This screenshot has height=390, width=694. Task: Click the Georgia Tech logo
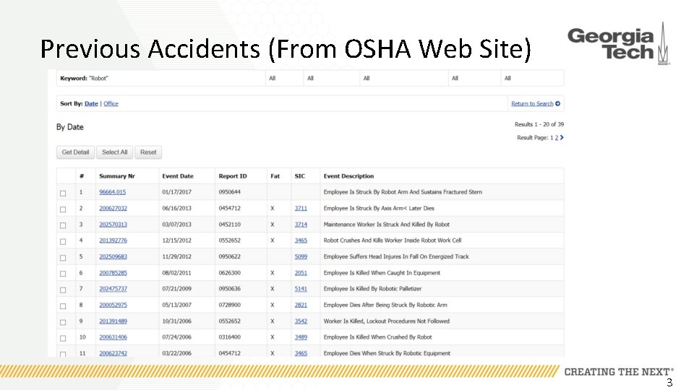[x=618, y=44]
